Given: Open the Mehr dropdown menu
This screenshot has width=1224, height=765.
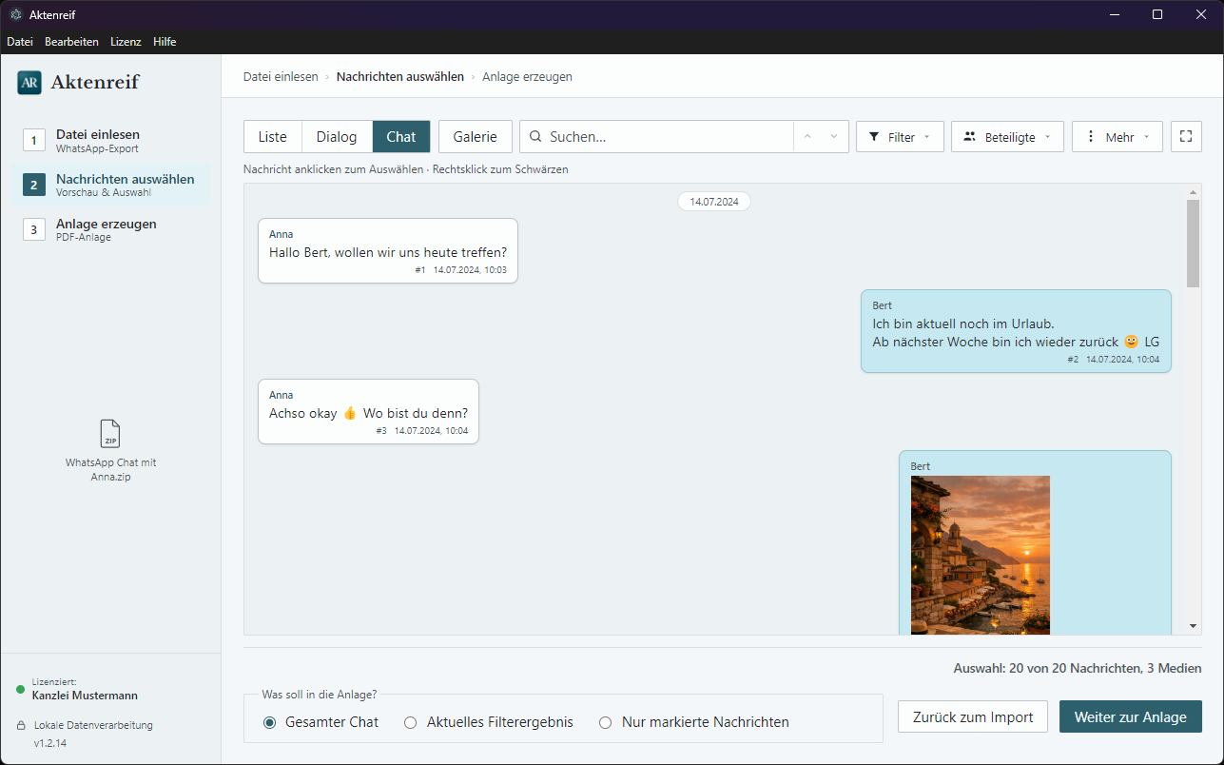Looking at the screenshot, I should click(x=1117, y=137).
